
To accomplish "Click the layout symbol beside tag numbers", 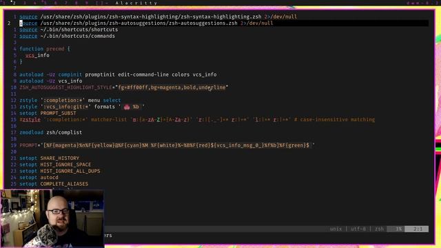I will 102,3.
